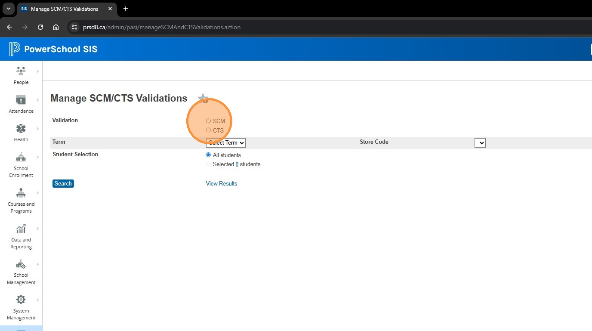Select the CTS validation radio button
592x331 pixels.
[x=208, y=130]
